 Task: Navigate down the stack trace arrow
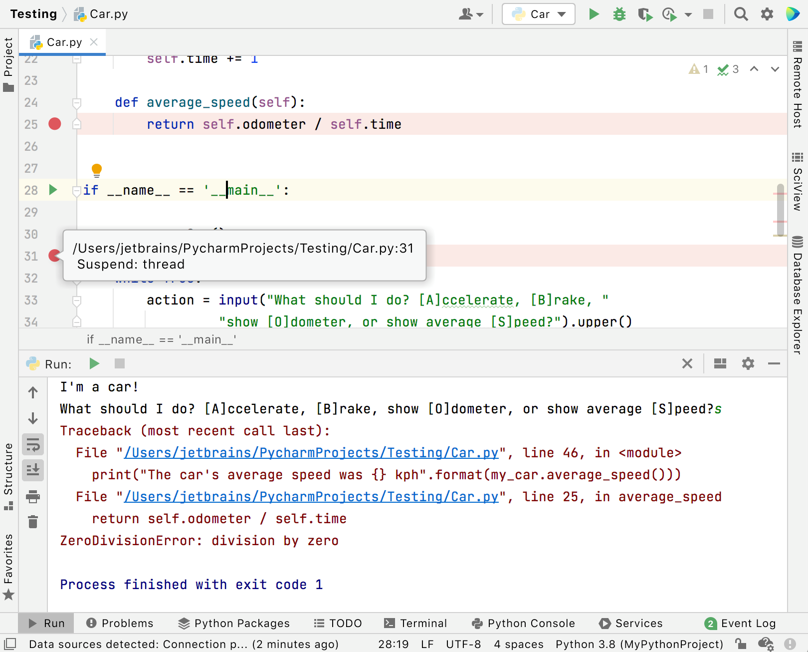(x=33, y=419)
